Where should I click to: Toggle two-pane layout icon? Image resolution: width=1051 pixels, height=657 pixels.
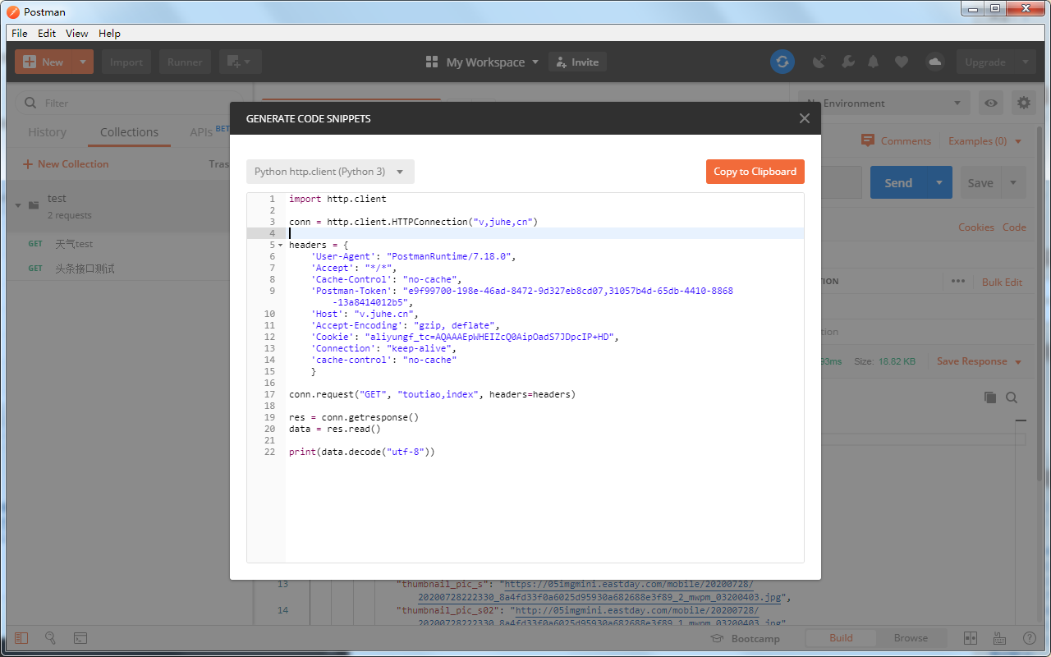click(x=970, y=638)
